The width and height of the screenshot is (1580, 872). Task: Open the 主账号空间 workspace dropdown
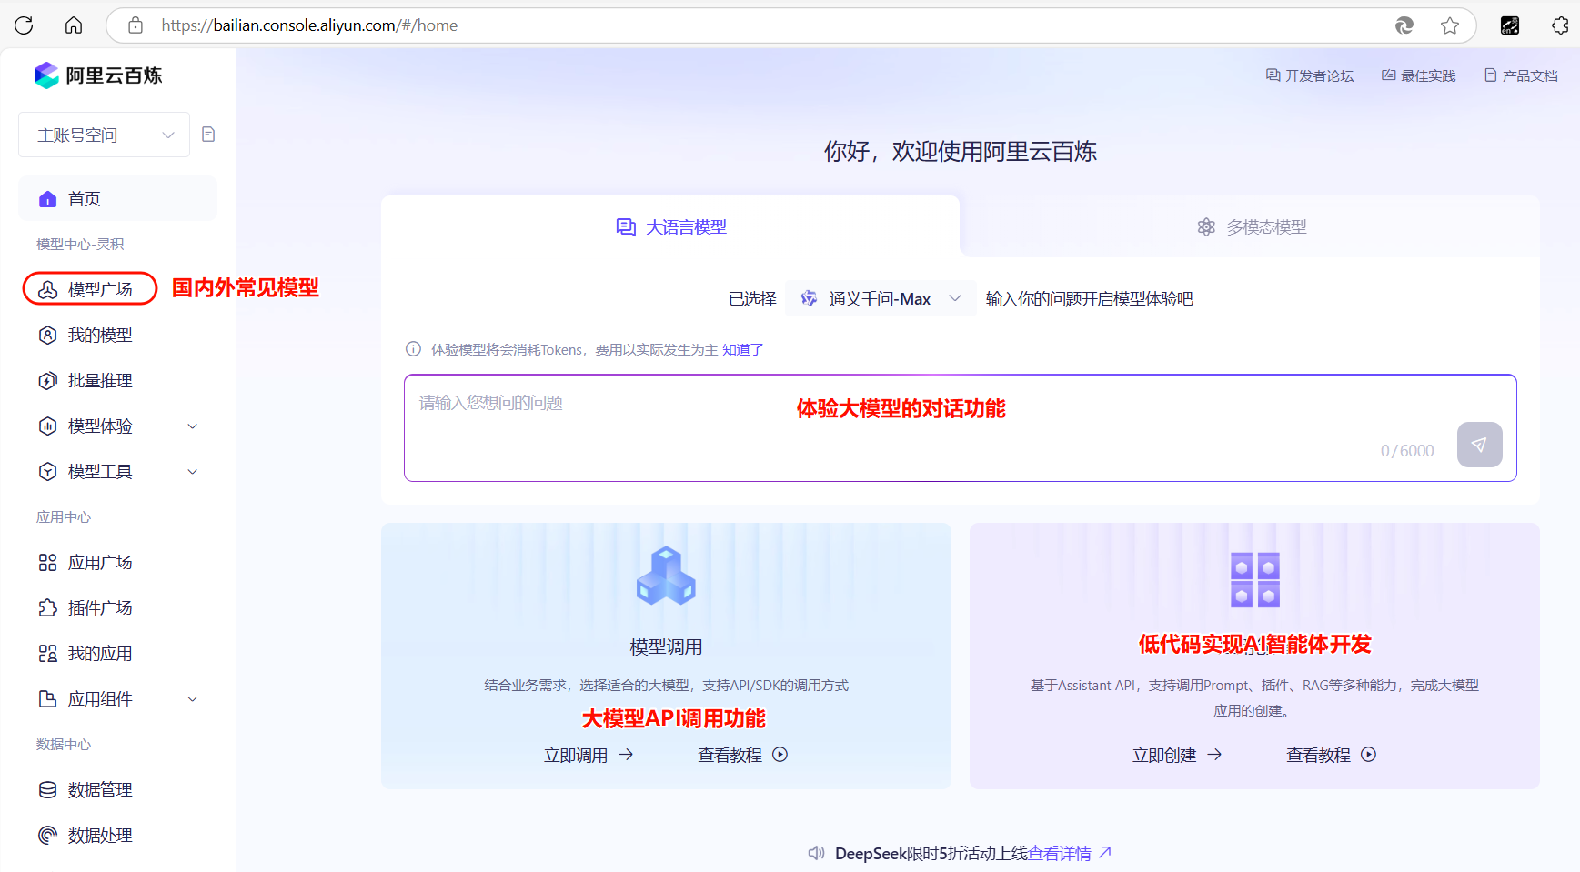coord(104,135)
